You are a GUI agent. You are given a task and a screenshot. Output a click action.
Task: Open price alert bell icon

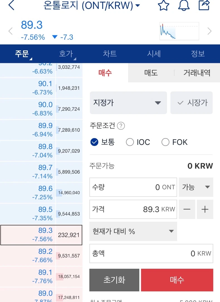(x=184, y=5)
